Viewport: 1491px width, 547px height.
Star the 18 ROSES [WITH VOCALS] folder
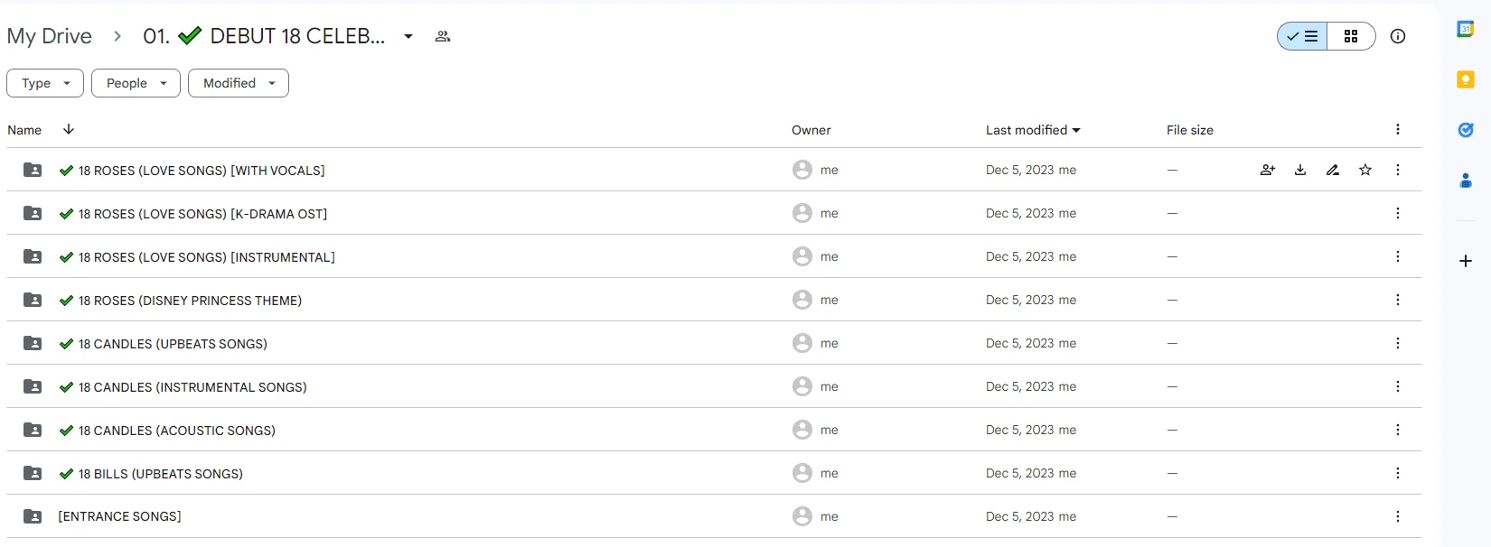click(x=1365, y=170)
